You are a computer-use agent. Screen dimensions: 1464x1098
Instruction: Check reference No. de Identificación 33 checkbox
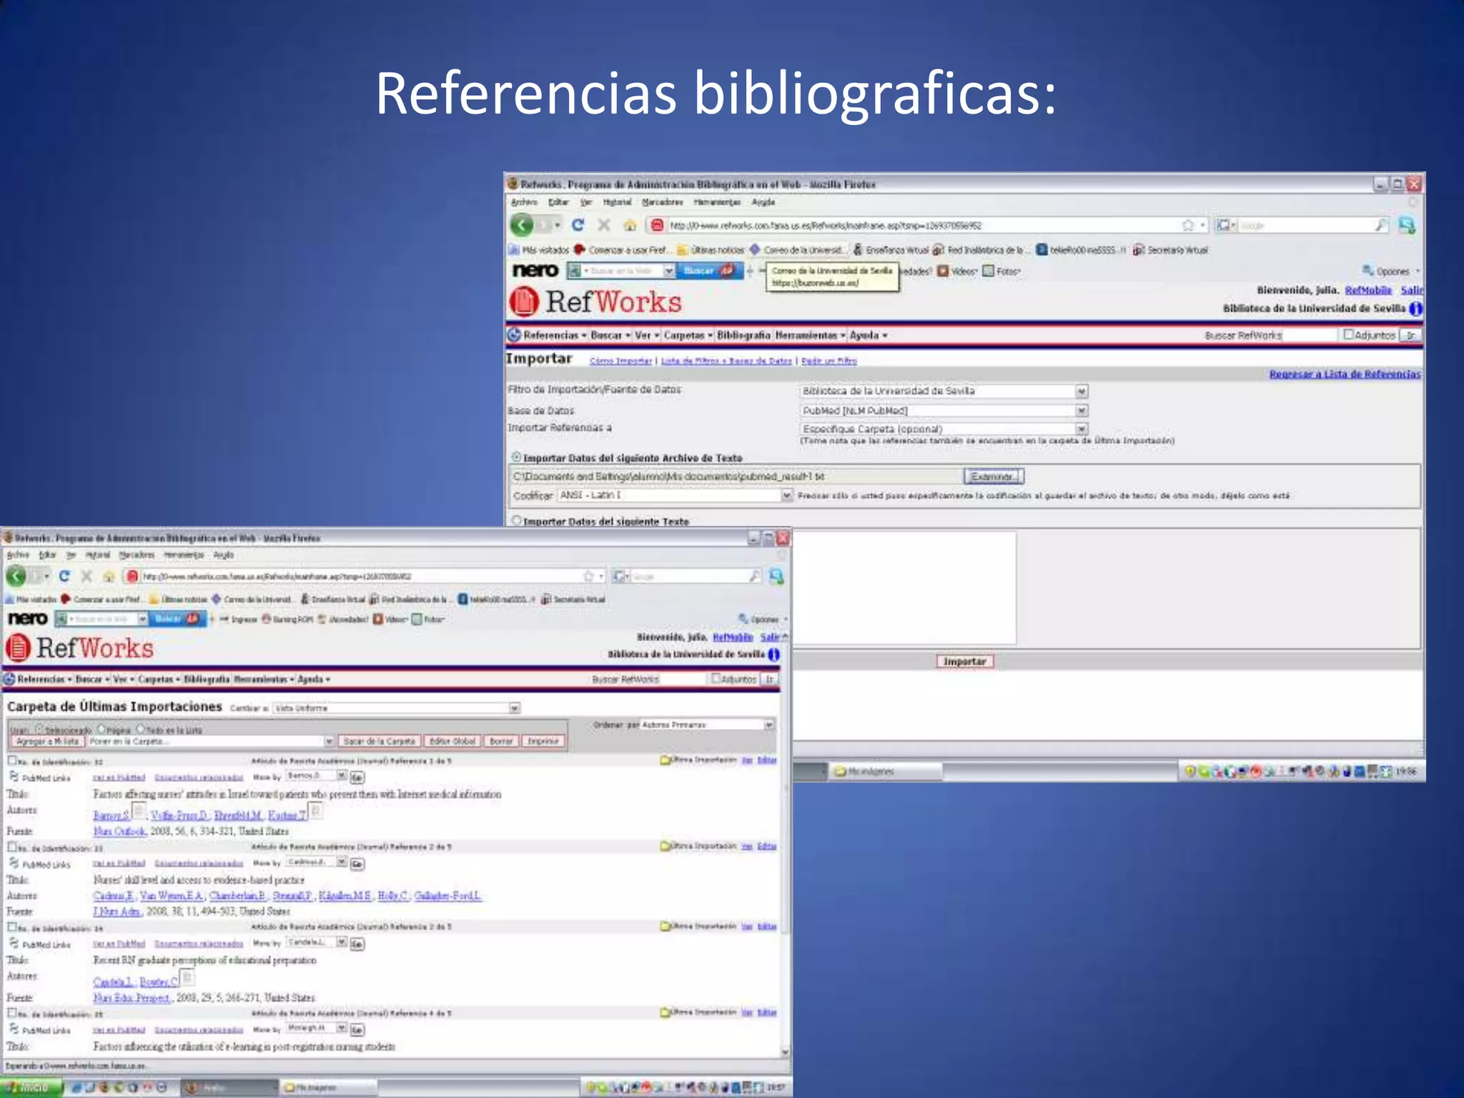click(12, 846)
